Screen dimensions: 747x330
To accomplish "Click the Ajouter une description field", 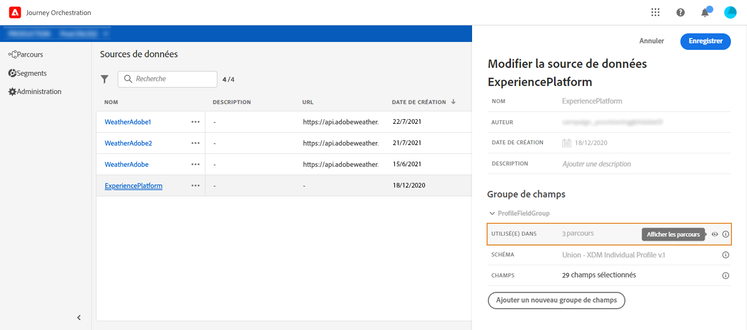I will [x=597, y=164].
